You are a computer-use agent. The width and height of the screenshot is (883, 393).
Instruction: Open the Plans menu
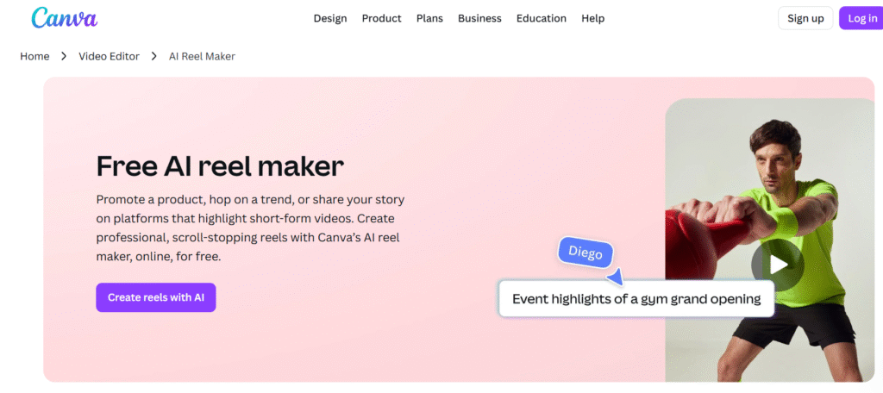(429, 19)
